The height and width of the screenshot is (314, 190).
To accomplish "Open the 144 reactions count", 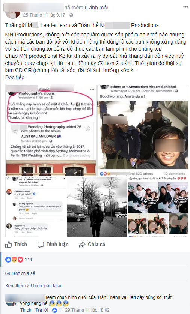I will click(29, 260).
